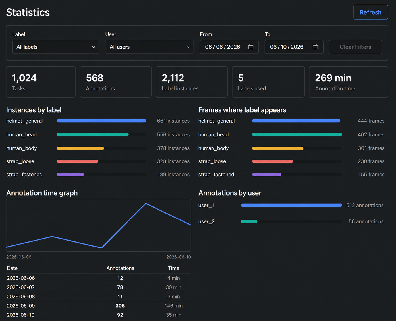This screenshot has height=321, width=396.
Task: Click strap_loose label under Instances by label
Action: 20,161
